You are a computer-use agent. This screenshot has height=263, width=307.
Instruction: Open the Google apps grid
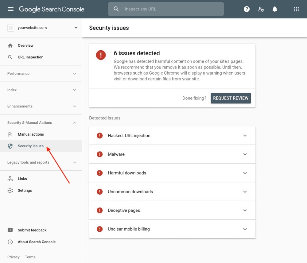296,9
